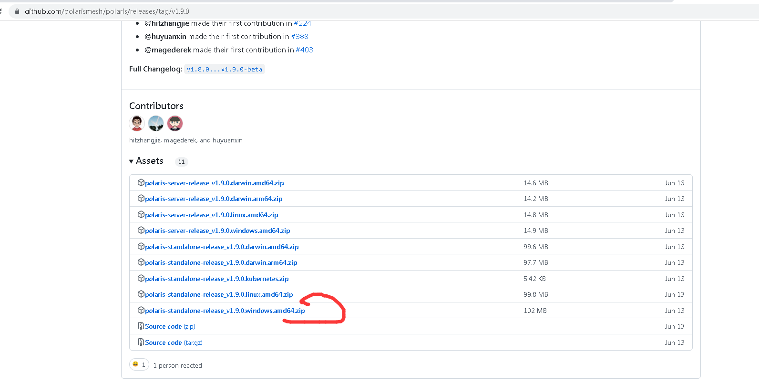The image size is (759, 382).
Task: Click package icon for standalone windows.amd64 zip
Action: tap(141, 310)
